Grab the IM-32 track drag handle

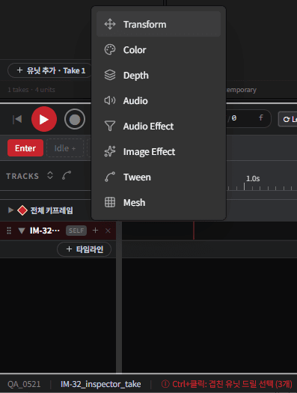9,231
